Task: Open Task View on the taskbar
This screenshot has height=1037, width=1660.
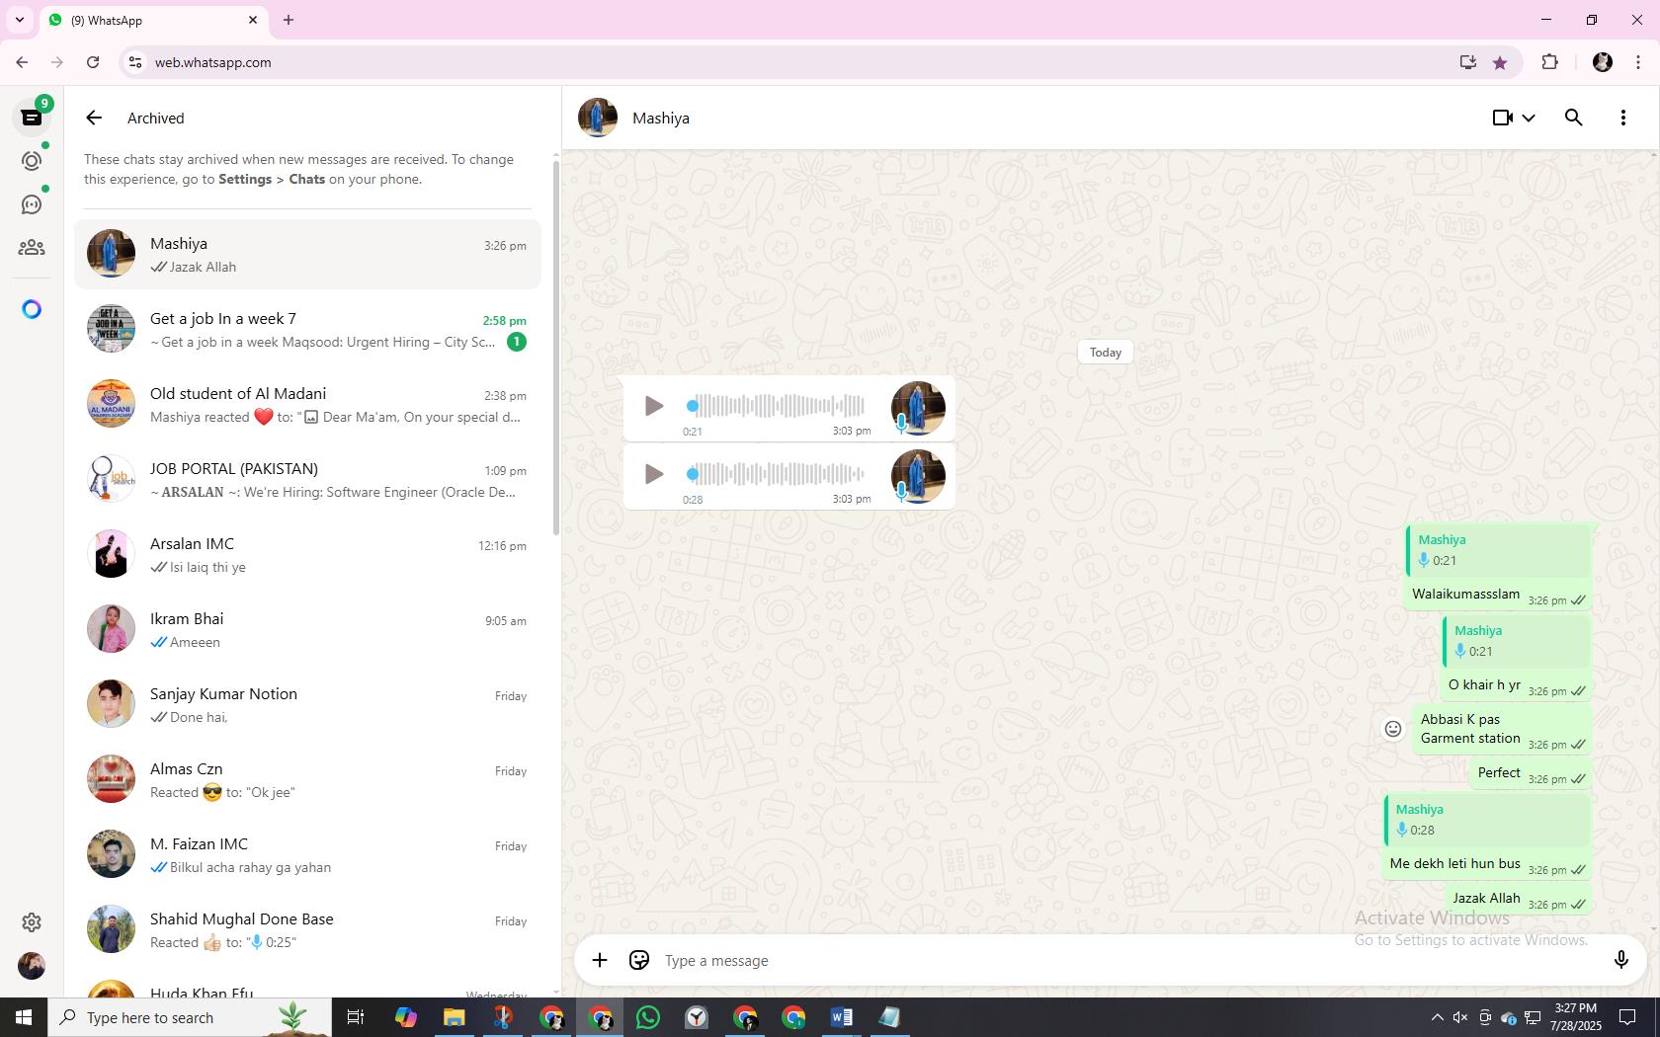Action: (x=357, y=1017)
